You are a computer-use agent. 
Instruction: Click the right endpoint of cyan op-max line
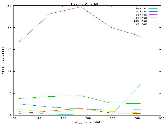141,84
